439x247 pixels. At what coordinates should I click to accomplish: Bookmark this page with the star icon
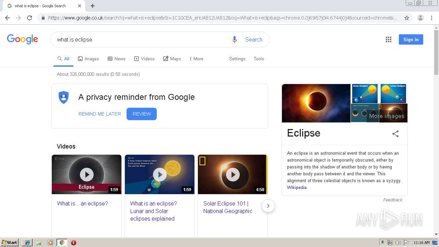point(407,18)
